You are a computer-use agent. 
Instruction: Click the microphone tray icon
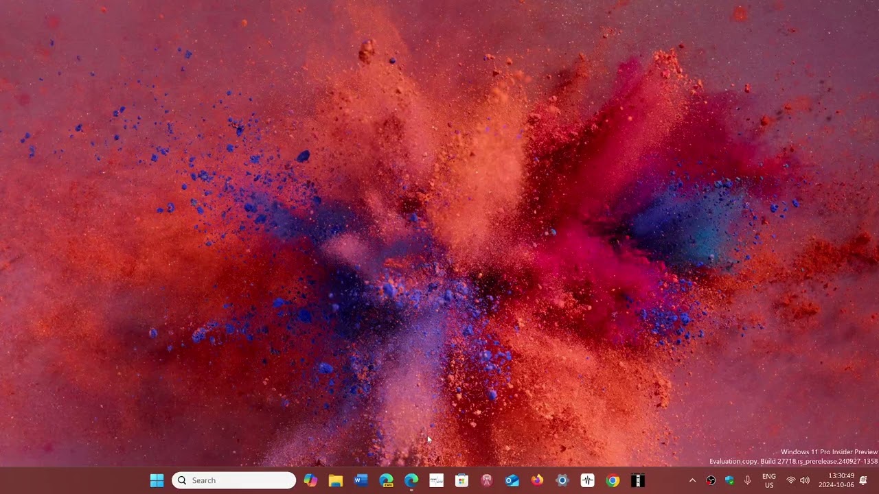click(748, 480)
